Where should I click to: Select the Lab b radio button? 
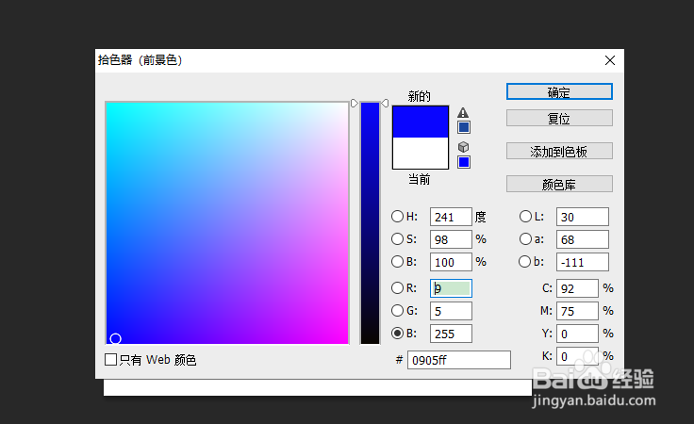524,262
